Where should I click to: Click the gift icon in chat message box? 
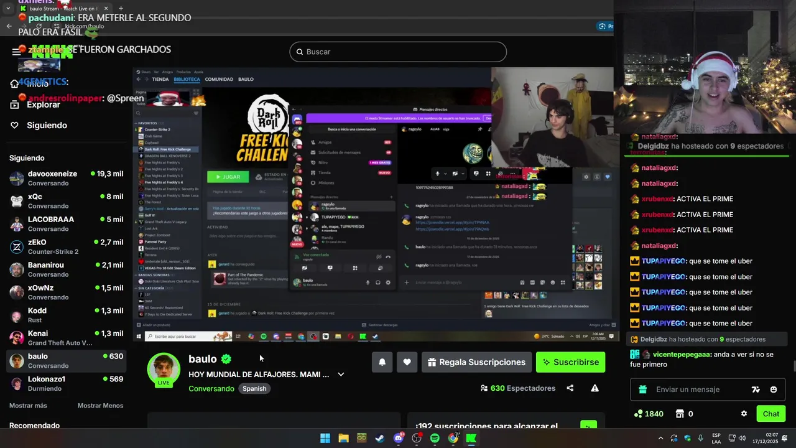(643, 390)
